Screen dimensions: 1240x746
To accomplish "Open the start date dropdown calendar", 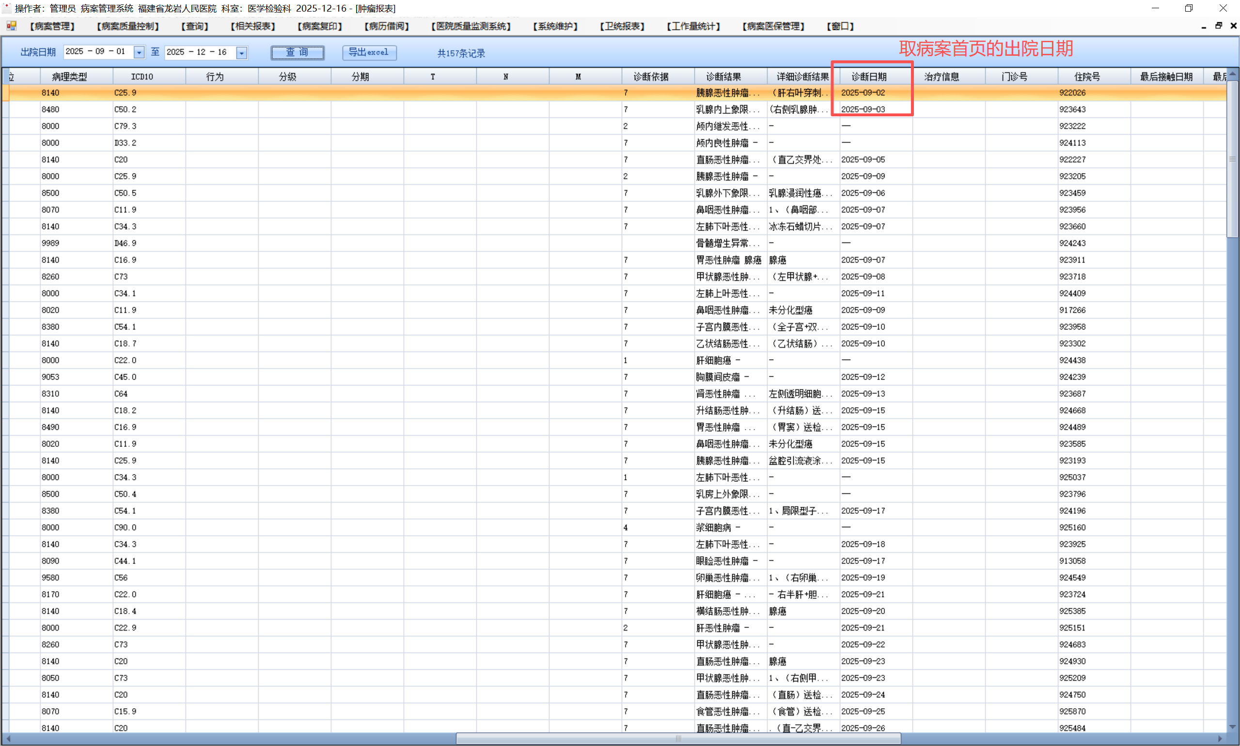I will pos(139,52).
